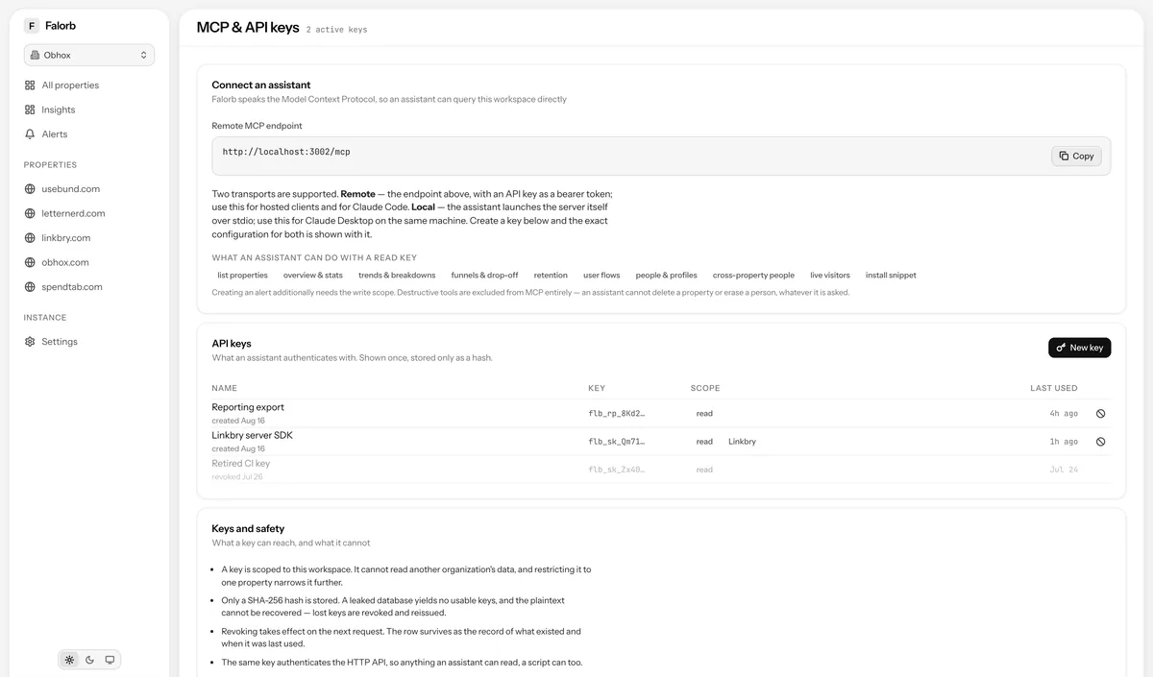Screen dimensions: 1153x677
Task: Click key value 'flb_sk_Zx40…'
Action: 617,470
